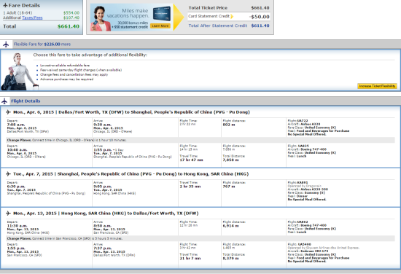Click 'Miles make vacations happen' ad text
The image size is (401, 274).
(x=128, y=13)
